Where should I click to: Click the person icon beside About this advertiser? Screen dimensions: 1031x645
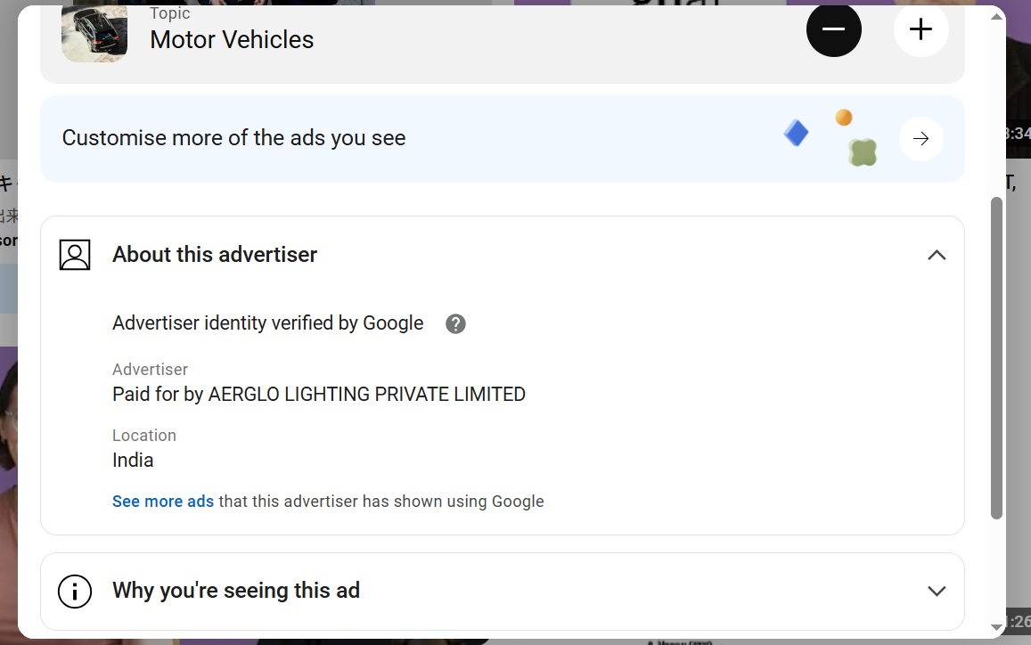click(x=75, y=255)
